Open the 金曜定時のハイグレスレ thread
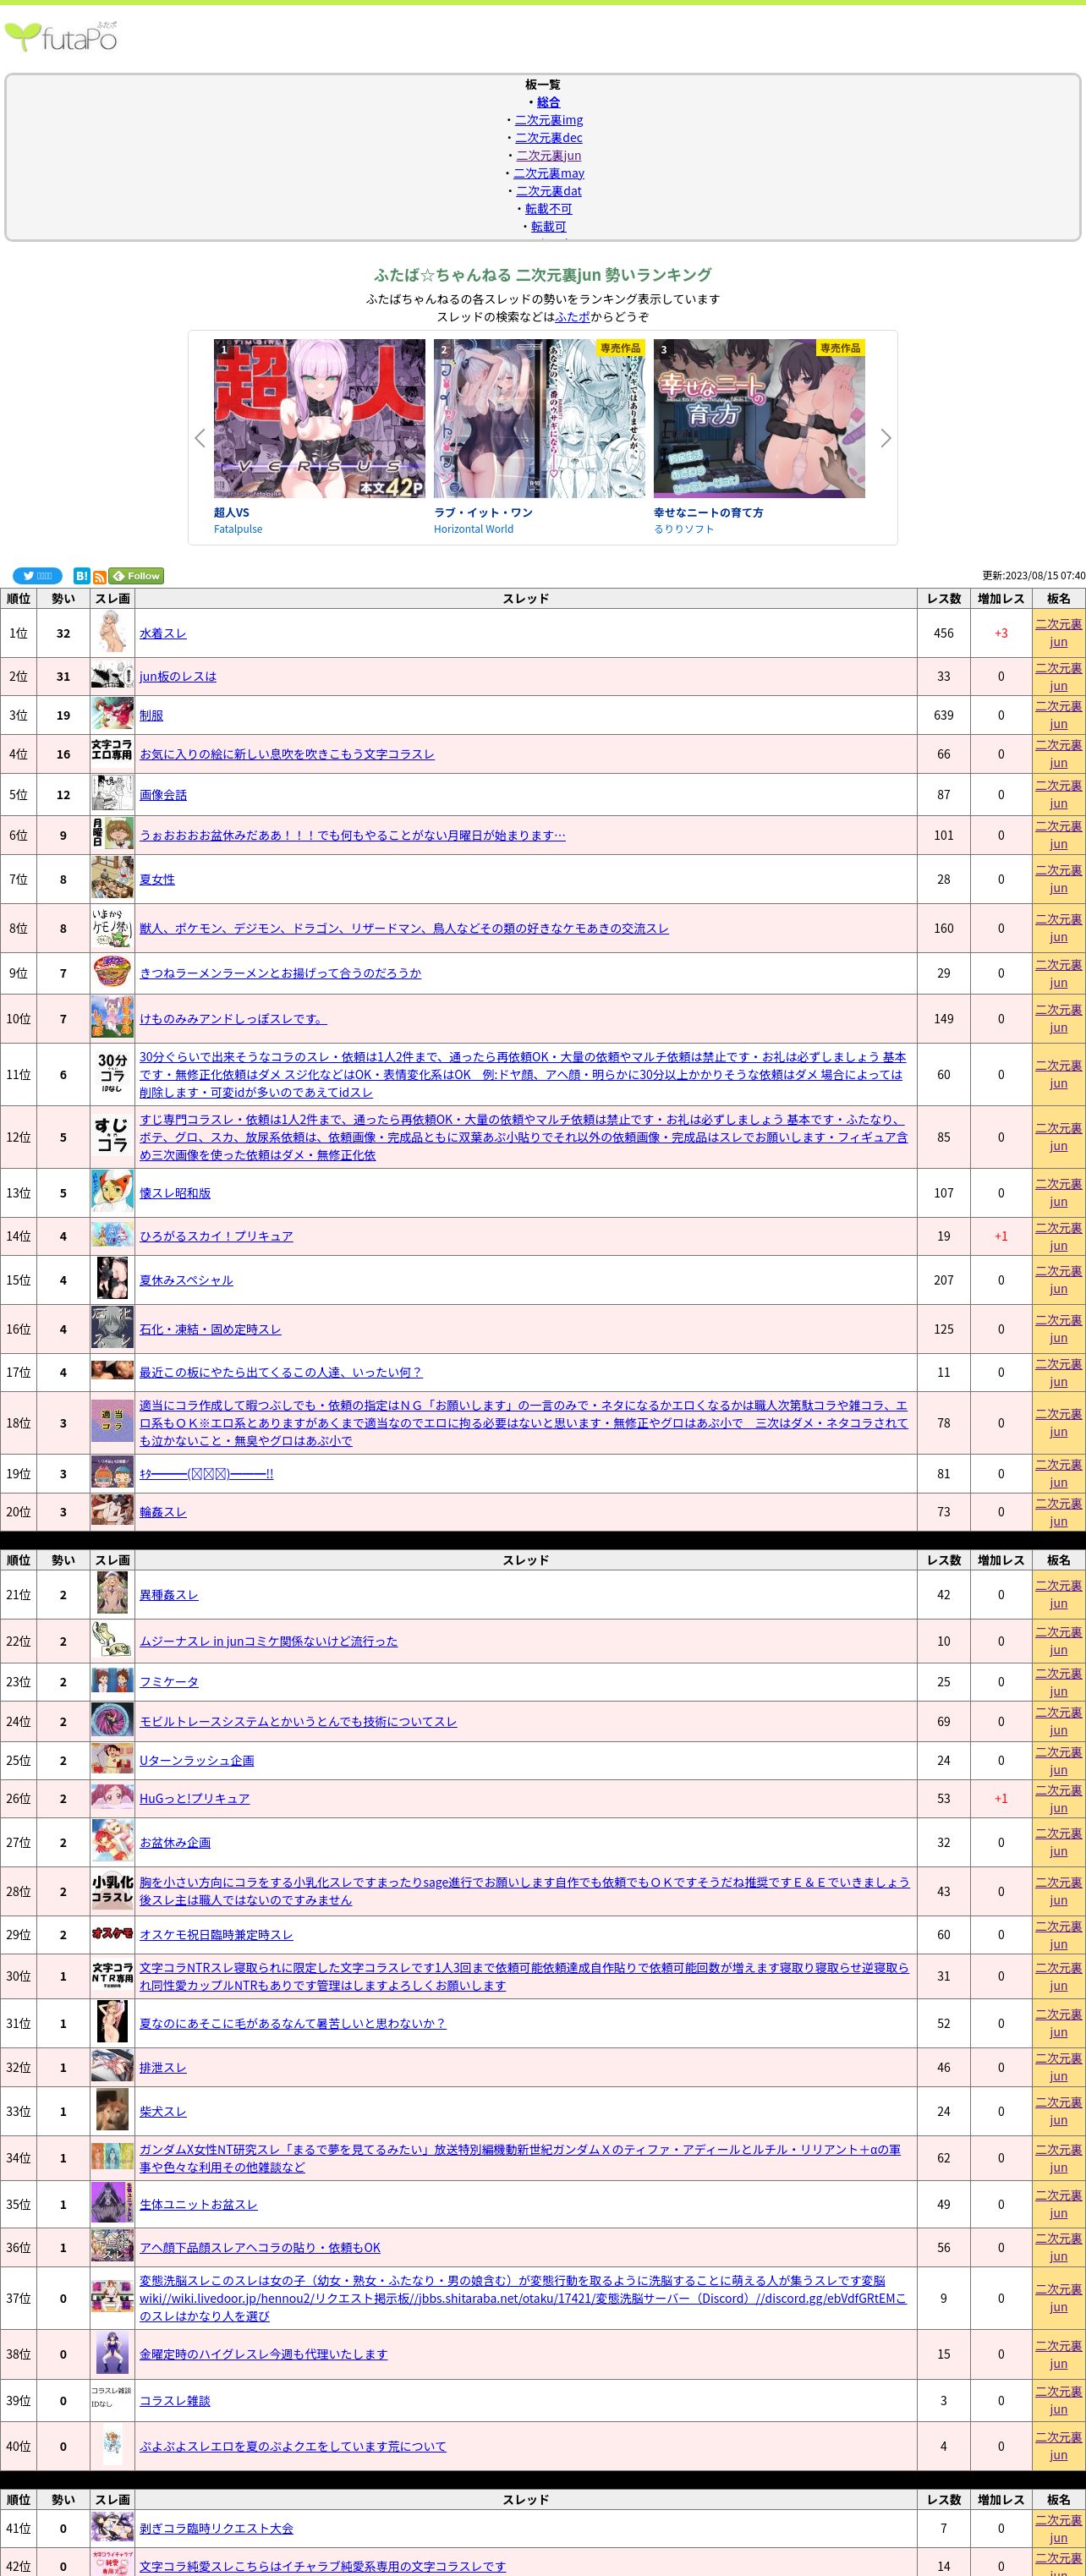Viewport: 1086px width, 2576px height. coord(263,2355)
